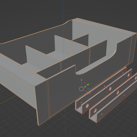Click the small blue plane handle on gizmo
This screenshot has height=137, width=137.
(88, 89)
